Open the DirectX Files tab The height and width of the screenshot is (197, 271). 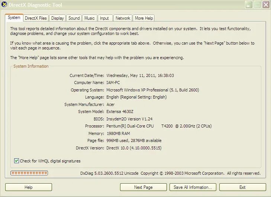pos(36,18)
